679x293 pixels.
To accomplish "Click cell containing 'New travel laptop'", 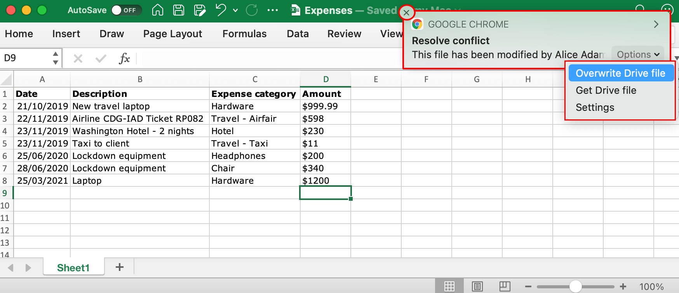I will pos(140,106).
